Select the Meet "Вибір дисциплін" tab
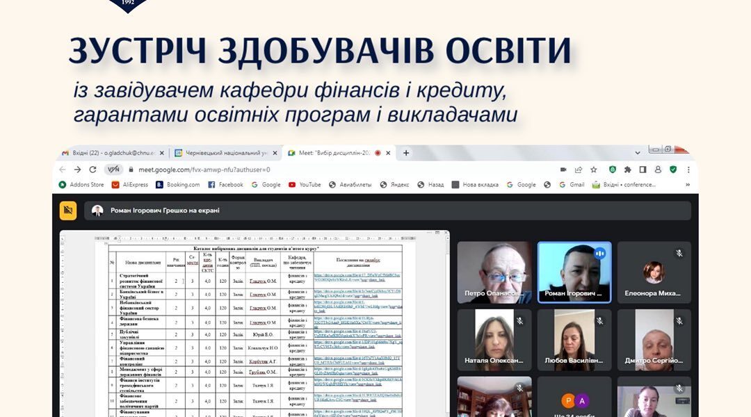Image resolution: width=751 pixels, height=417 pixels. coord(339,153)
